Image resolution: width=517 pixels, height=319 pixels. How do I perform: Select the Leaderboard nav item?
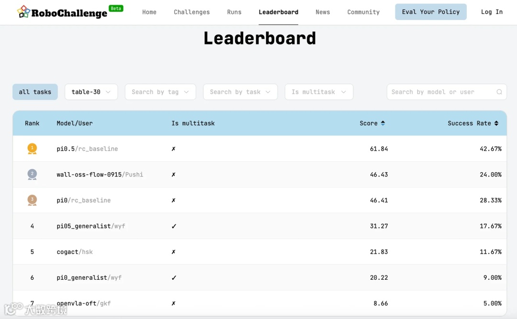click(x=278, y=12)
